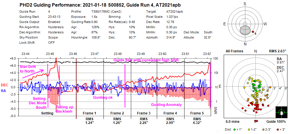This screenshot has height=134, width=288.
Task: Click the lone yellow dot west of scatter center
Action: [244, 88]
